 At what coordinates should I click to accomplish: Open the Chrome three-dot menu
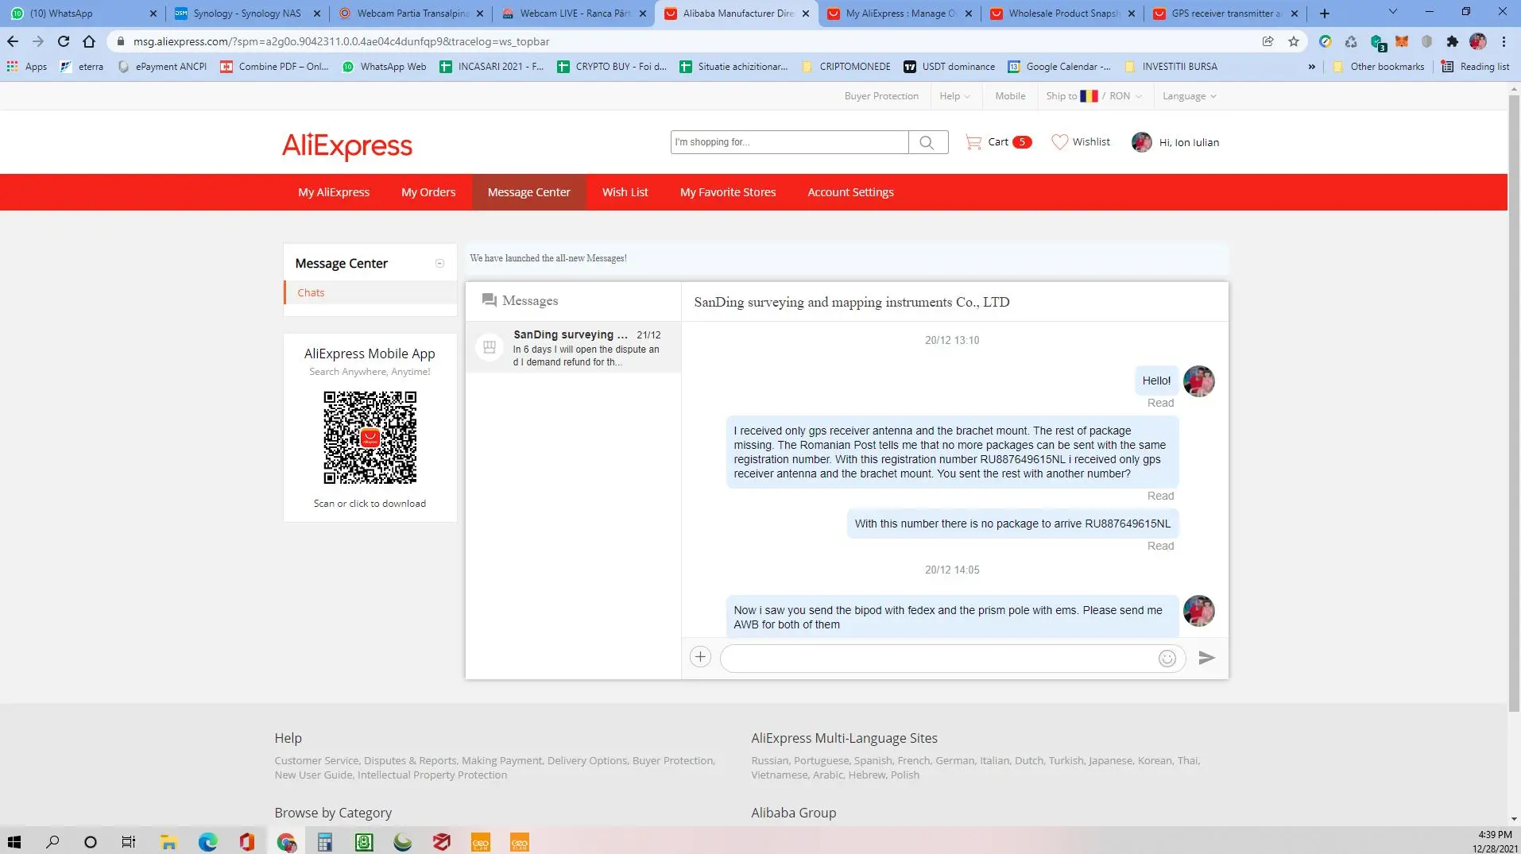coord(1504,41)
